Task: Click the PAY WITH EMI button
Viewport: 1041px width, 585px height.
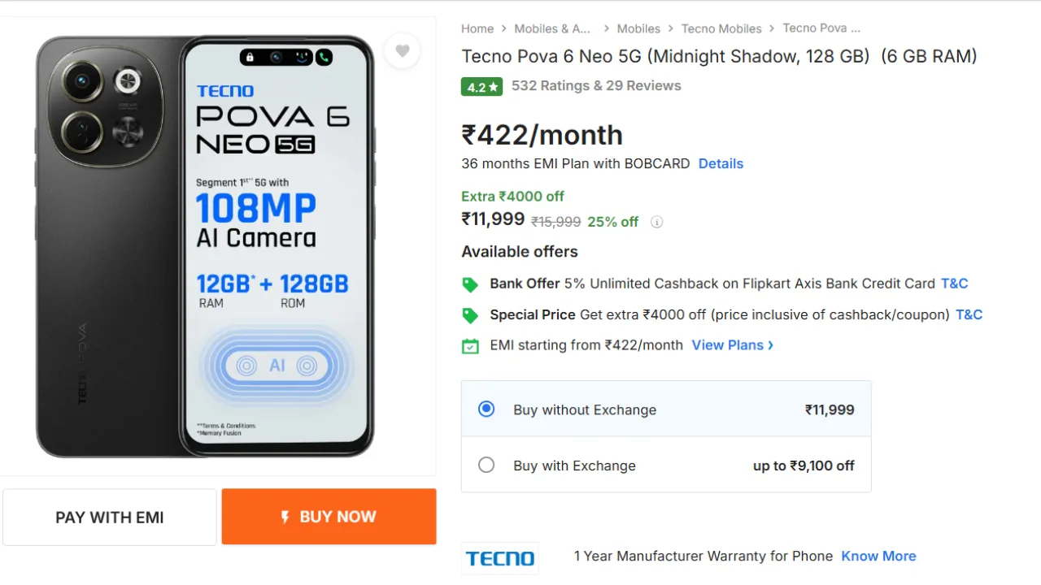Action: [x=110, y=517]
